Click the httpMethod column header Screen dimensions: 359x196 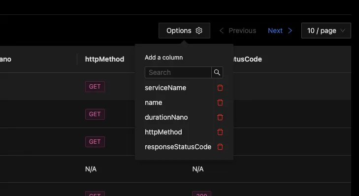[104, 59]
